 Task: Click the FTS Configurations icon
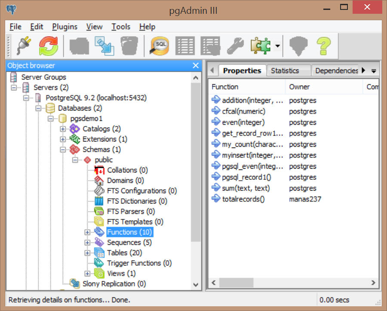pos(99,191)
